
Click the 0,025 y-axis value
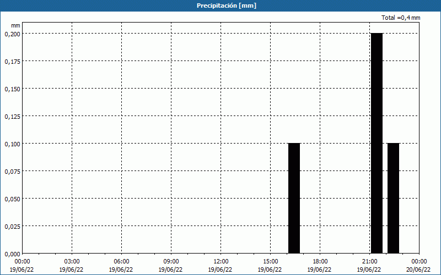12,227
